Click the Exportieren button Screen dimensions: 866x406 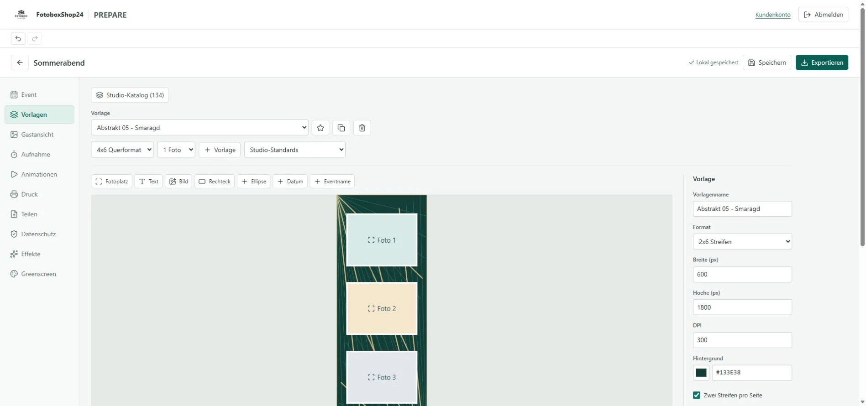(822, 62)
